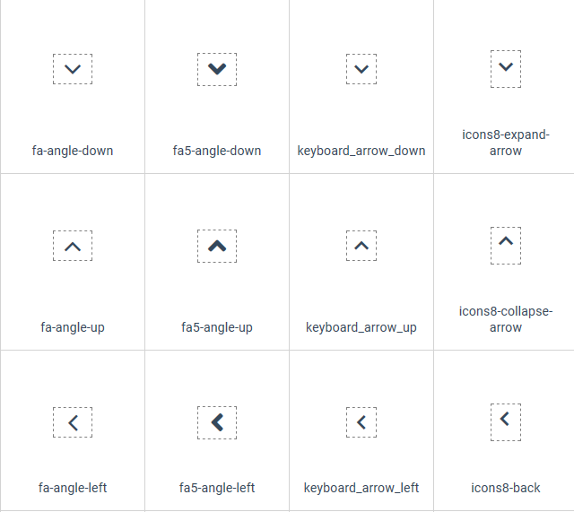Choose the keyboard_arrow_down icon

pos(361,69)
